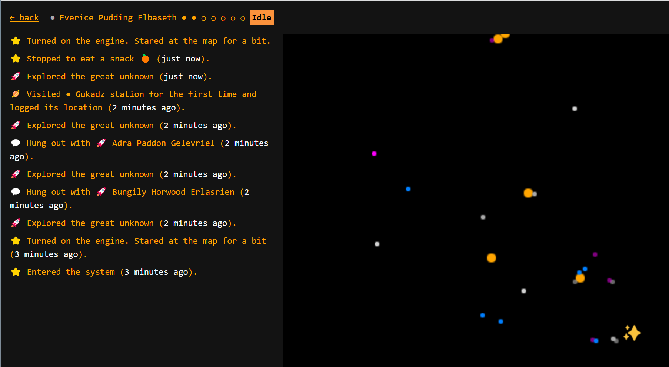
Task: Click the rocket icon on the newest Explored entry
Action: [16, 76]
